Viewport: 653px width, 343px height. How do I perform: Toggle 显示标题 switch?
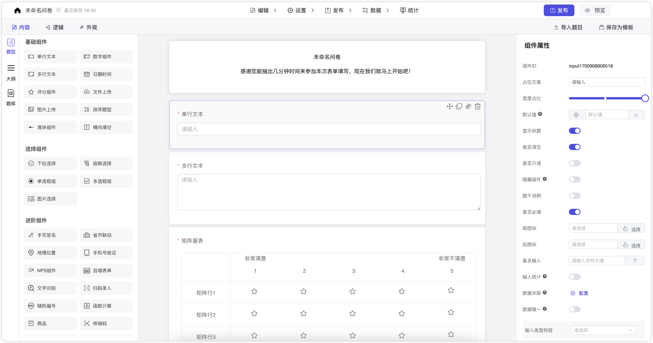(575, 131)
